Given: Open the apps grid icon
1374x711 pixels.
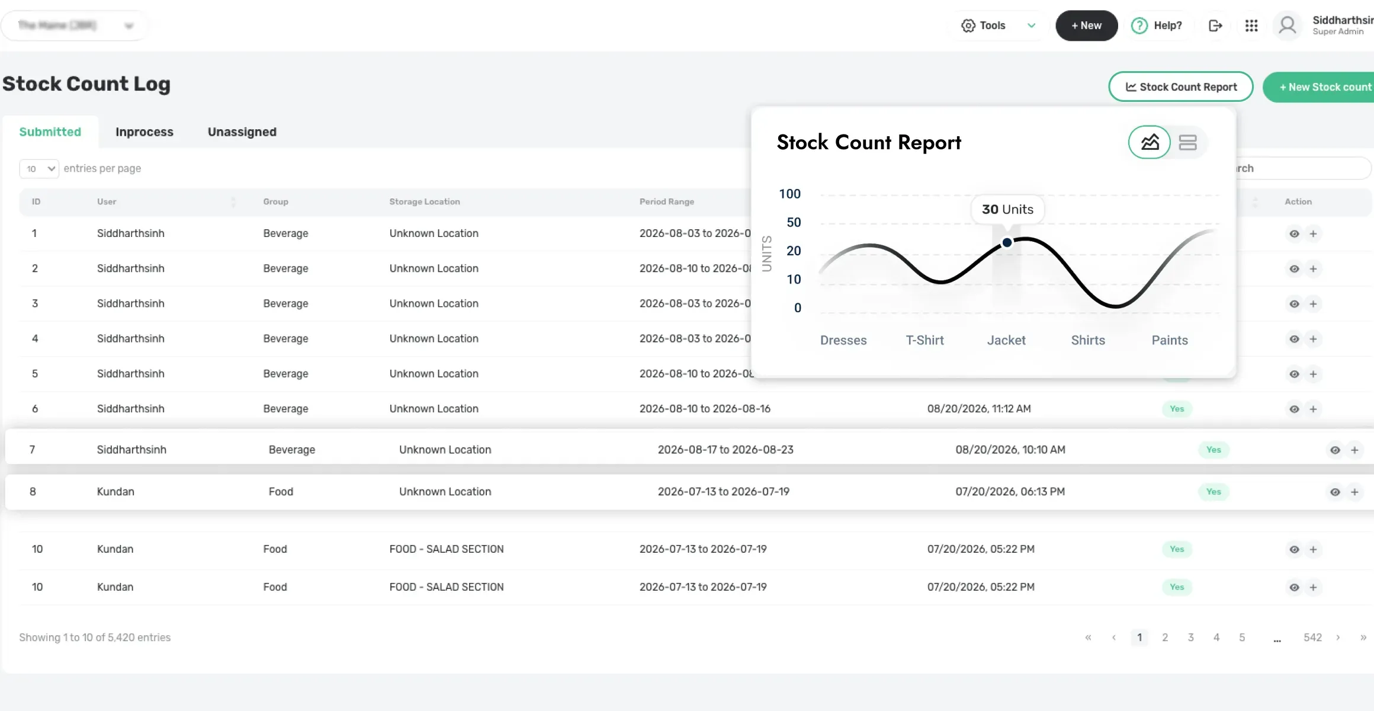Looking at the screenshot, I should 1251,25.
